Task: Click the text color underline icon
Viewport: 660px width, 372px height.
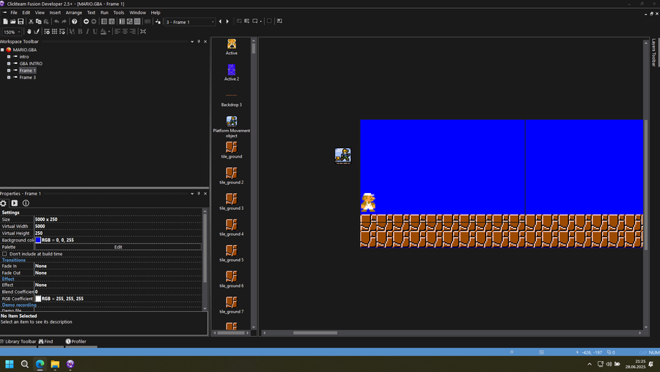Action: pyautogui.click(x=103, y=32)
